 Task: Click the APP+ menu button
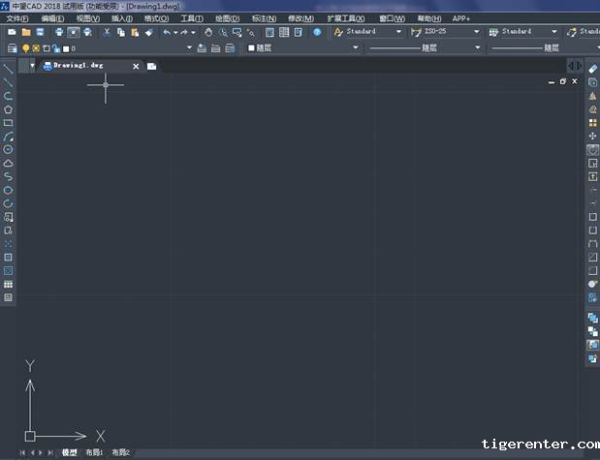[x=461, y=18]
